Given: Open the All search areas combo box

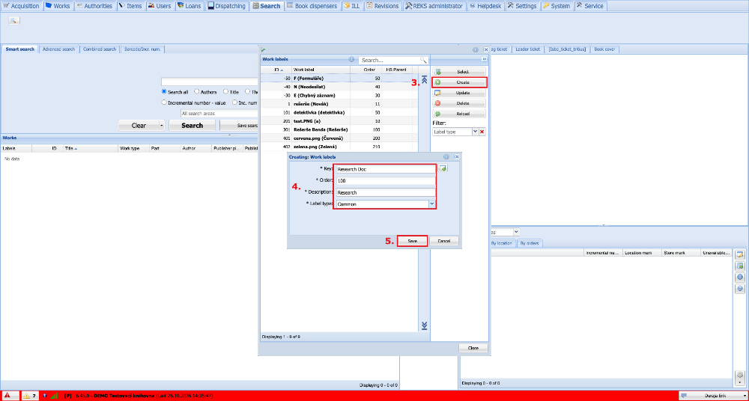Looking at the screenshot, I should (219, 114).
